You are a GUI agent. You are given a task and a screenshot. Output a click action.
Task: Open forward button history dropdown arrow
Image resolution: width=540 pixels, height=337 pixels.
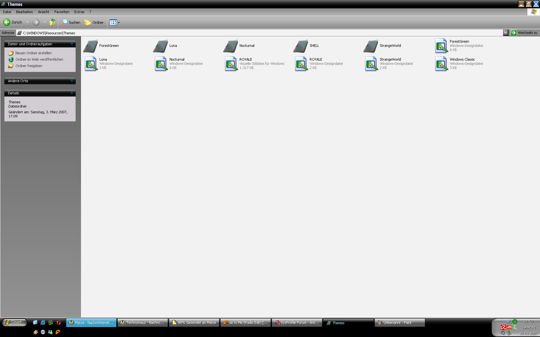coord(45,22)
